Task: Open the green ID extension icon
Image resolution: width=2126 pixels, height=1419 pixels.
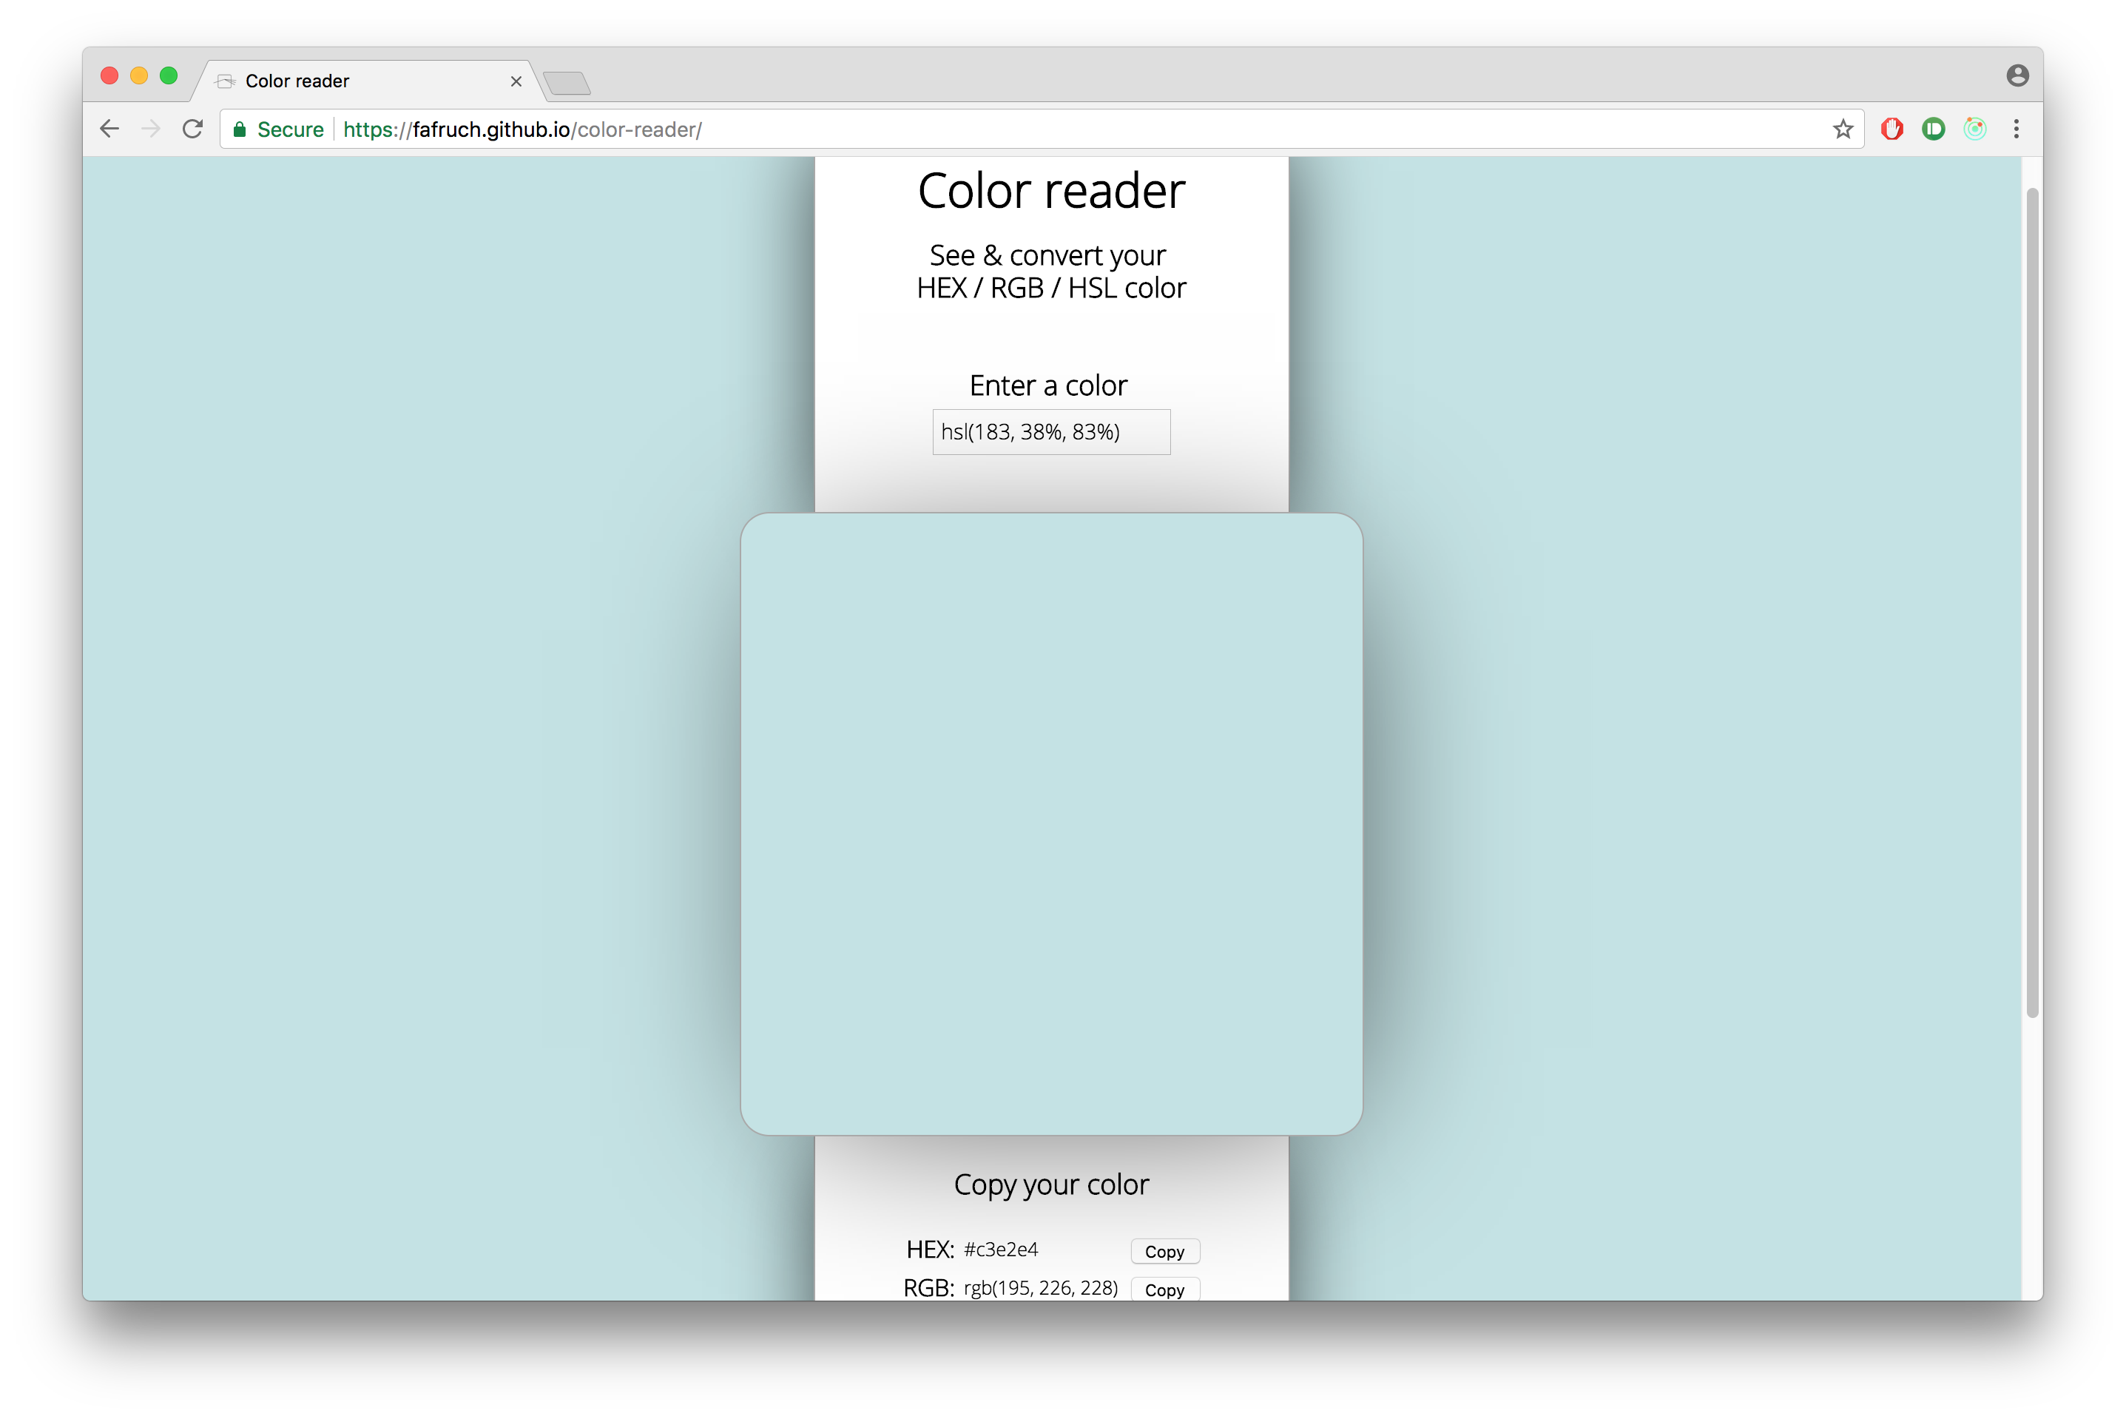Action: [x=1934, y=129]
